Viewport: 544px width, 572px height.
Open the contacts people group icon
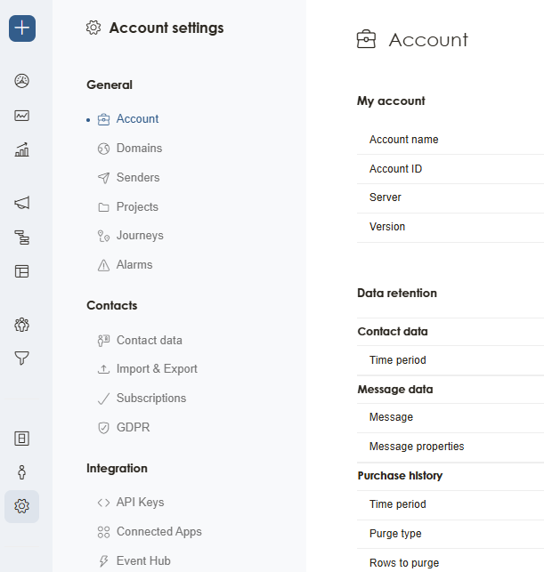[22, 325]
